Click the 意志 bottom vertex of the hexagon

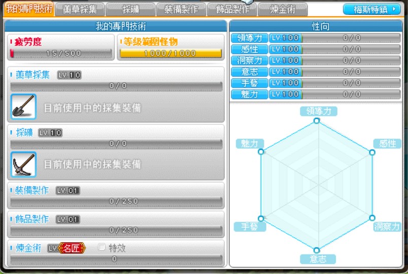[317, 250]
